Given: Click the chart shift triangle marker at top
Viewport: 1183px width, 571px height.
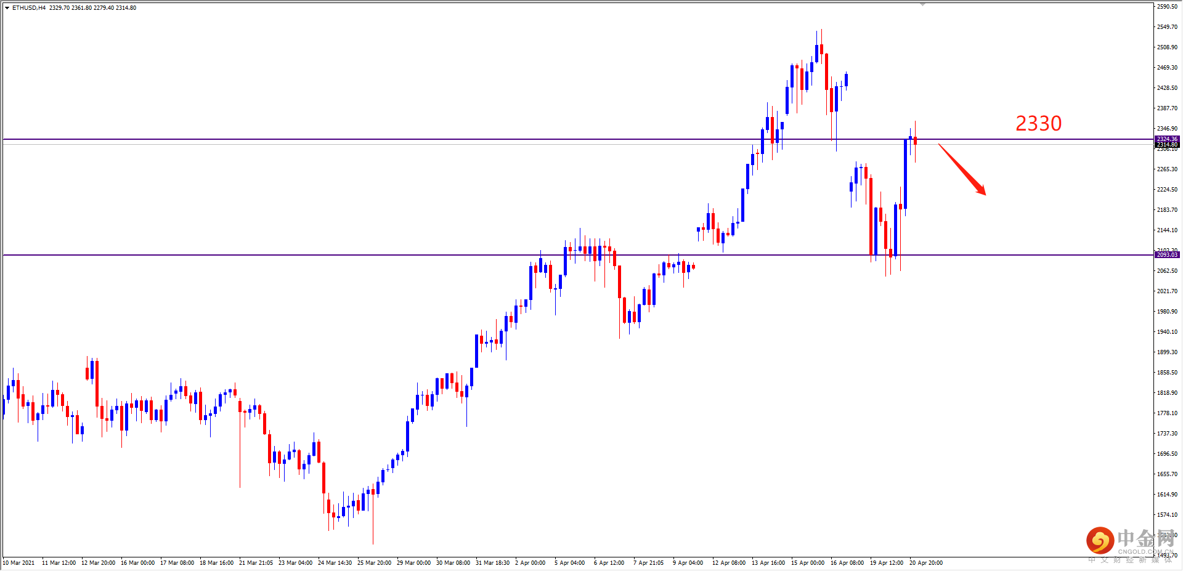Looking at the screenshot, I should pyautogui.click(x=922, y=4).
